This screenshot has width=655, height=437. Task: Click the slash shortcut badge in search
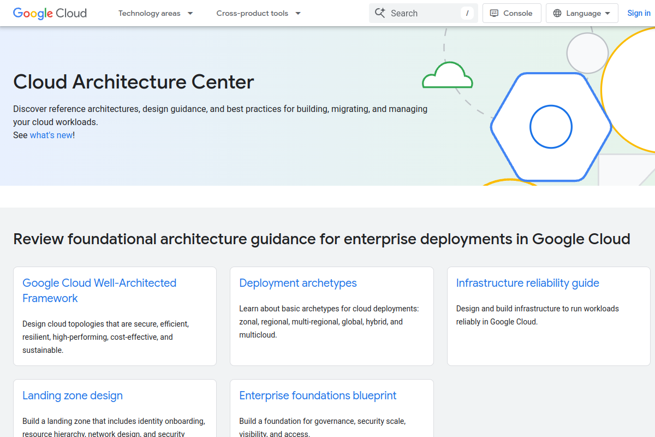[x=467, y=13]
